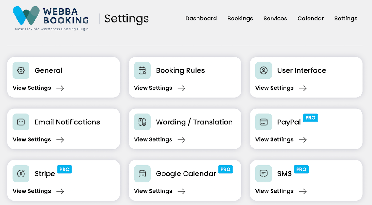Select Settings in top navigation
372x205 pixels.
point(346,19)
